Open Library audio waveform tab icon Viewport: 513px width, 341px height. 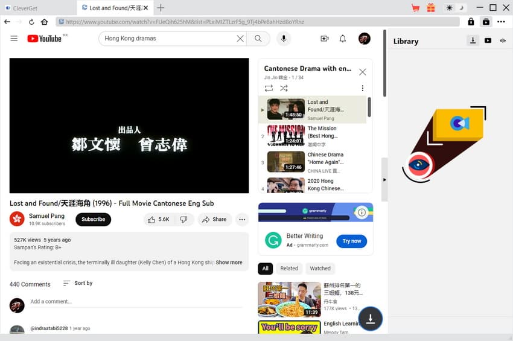click(x=503, y=40)
